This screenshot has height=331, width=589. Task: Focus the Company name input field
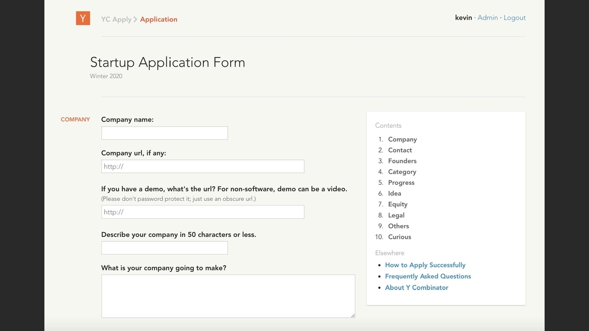click(x=164, y=133)
